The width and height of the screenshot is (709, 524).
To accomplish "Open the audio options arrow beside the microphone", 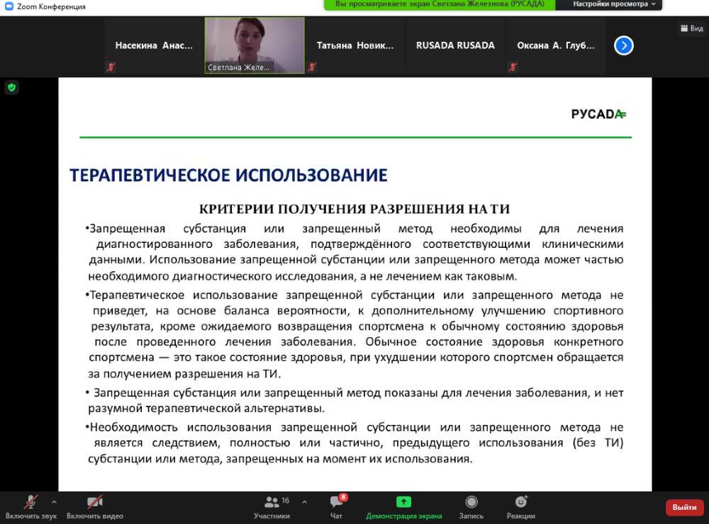I will coord(54,501).
